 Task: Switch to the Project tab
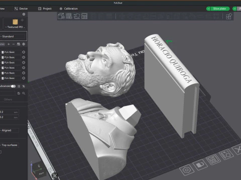tap(45, 8)
